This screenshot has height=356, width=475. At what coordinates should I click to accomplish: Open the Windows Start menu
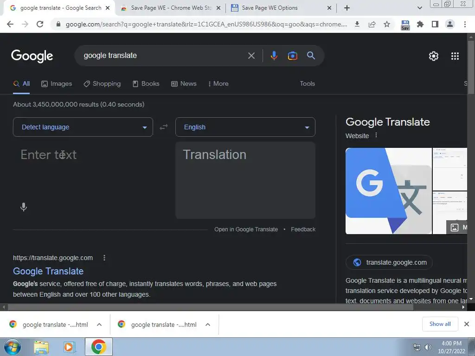[x=12, y=347]
